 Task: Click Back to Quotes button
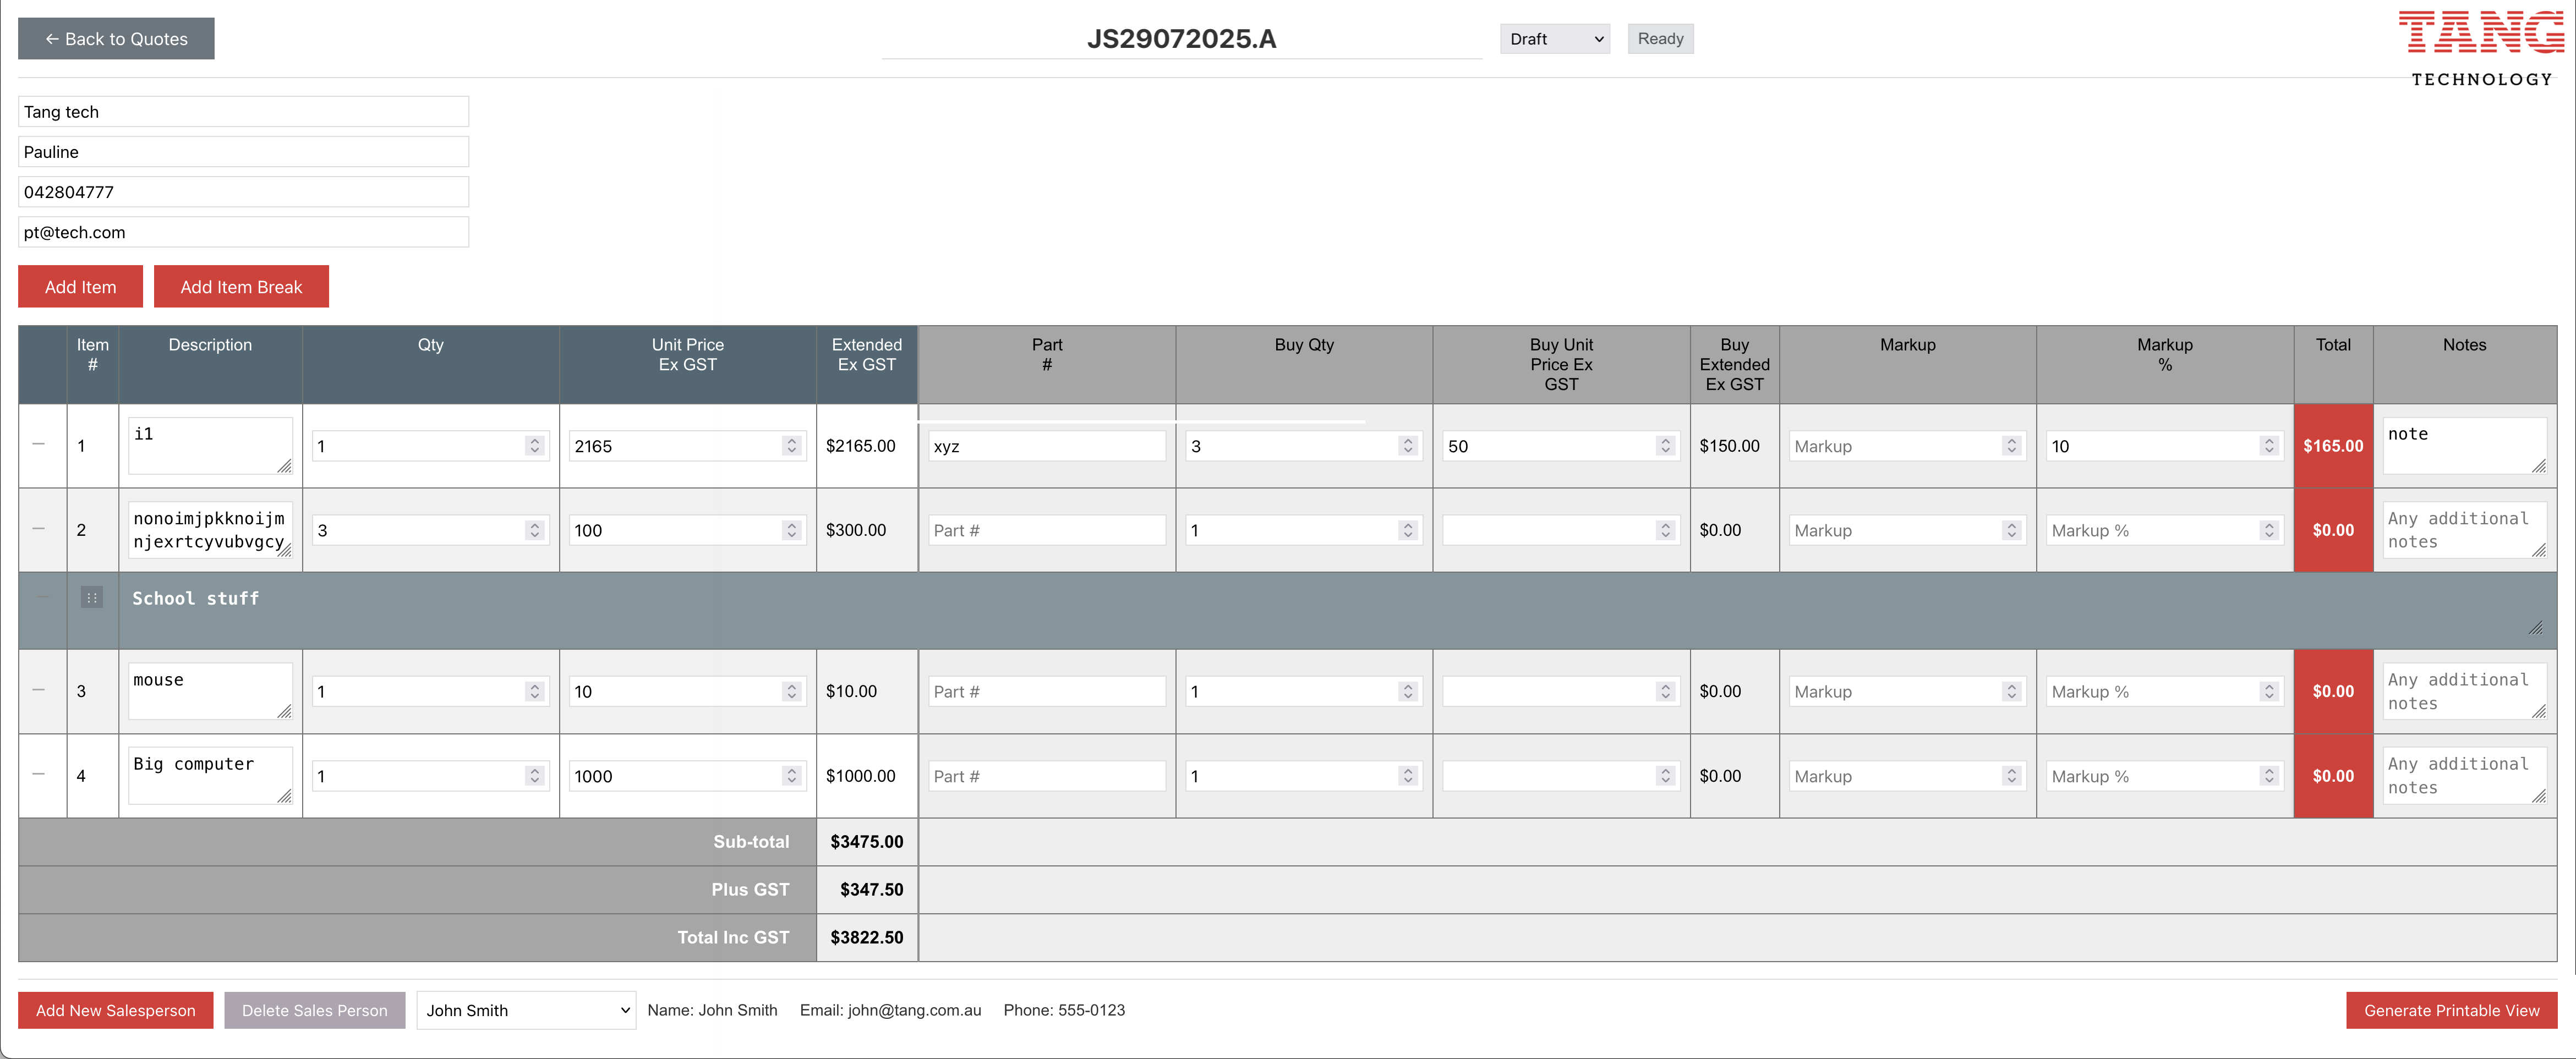(116, 39)
